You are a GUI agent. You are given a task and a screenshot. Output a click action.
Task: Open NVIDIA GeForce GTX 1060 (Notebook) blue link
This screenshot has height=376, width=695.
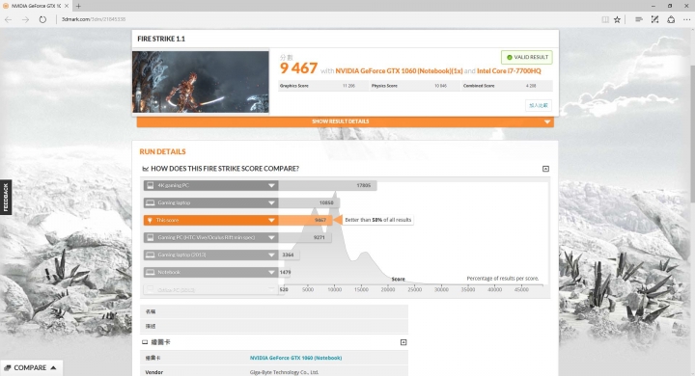[x=295, y=358]
